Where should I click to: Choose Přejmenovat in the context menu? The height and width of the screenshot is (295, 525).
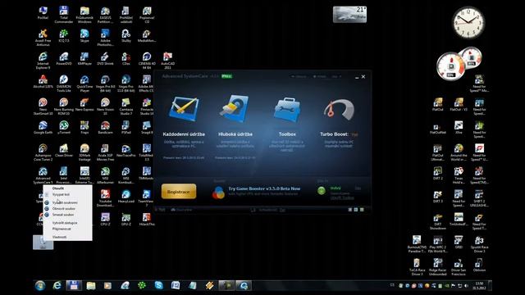62,229
